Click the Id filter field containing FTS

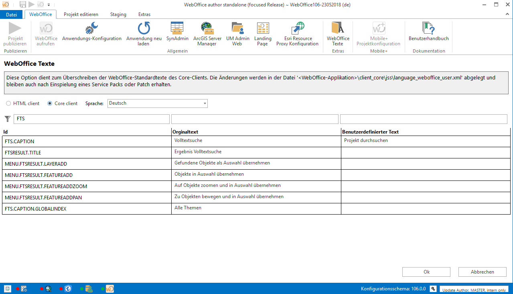91,119
